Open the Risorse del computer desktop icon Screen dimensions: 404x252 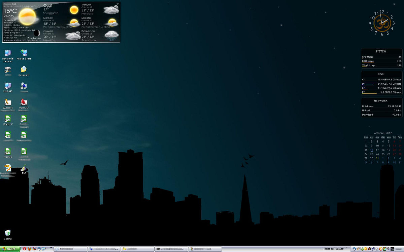pos(7,53)
